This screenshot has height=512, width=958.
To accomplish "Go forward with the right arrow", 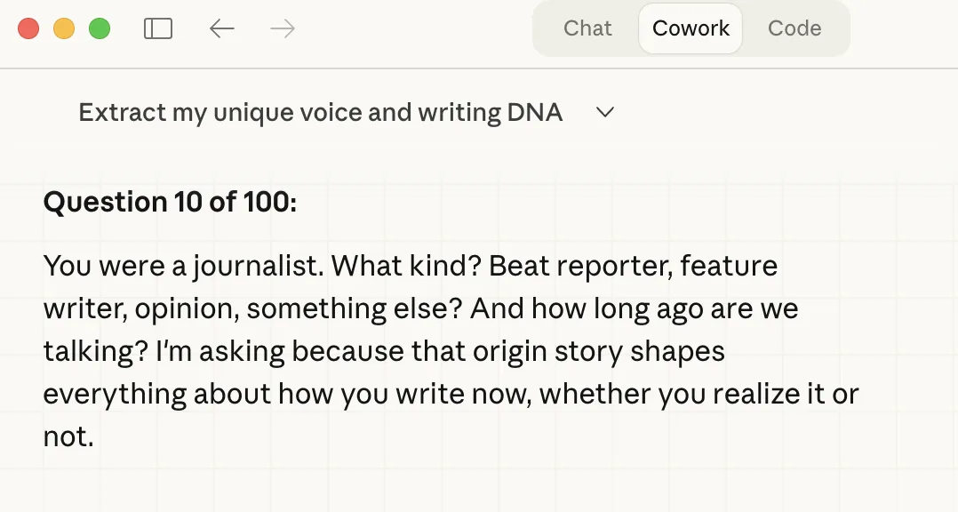I will [x=282, y=28].
